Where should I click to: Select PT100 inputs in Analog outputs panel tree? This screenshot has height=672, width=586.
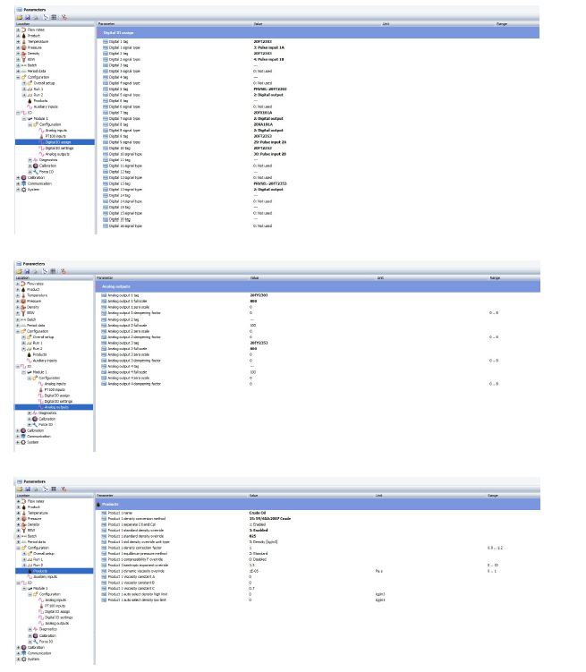55,389
